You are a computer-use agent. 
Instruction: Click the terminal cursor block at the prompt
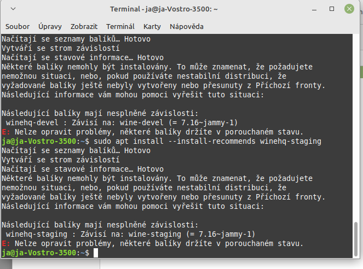point(95,253)
